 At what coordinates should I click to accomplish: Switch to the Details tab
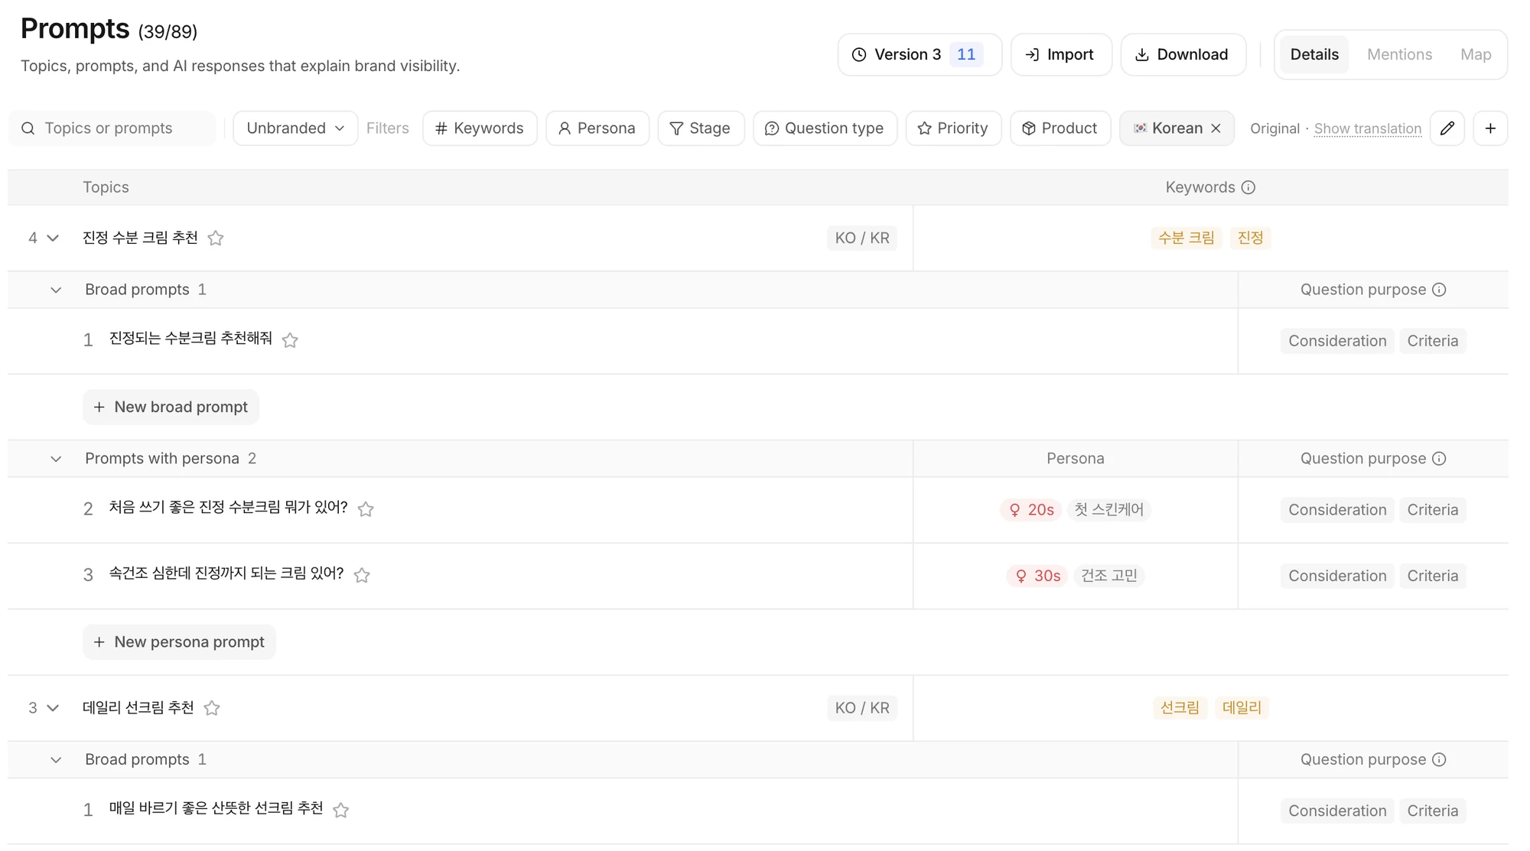1314,54
